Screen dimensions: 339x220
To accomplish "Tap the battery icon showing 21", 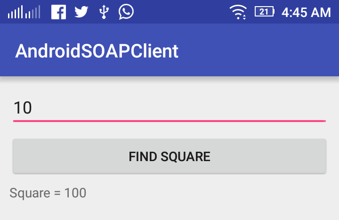I will tap(265, 12).
